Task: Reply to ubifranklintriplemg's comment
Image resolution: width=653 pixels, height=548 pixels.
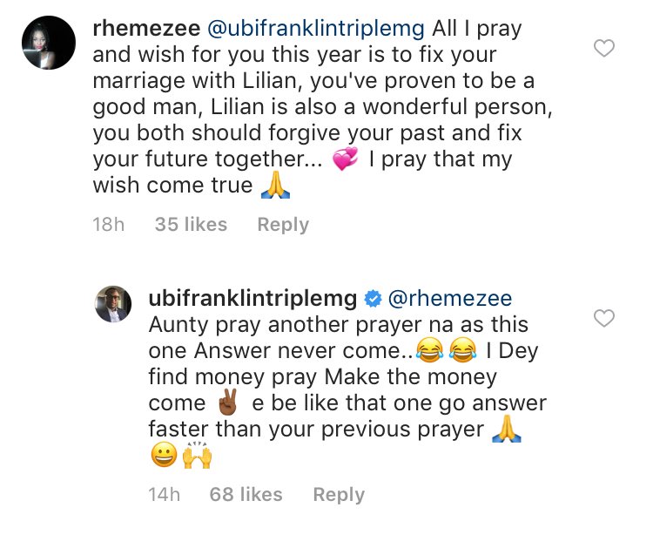Action: pos(339,494)
